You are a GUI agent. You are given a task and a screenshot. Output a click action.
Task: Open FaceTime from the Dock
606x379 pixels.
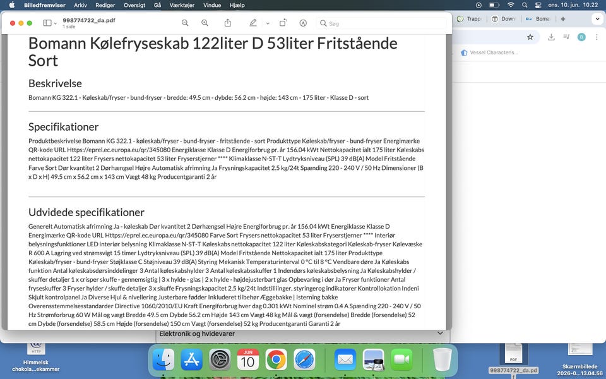click(402, 359)
